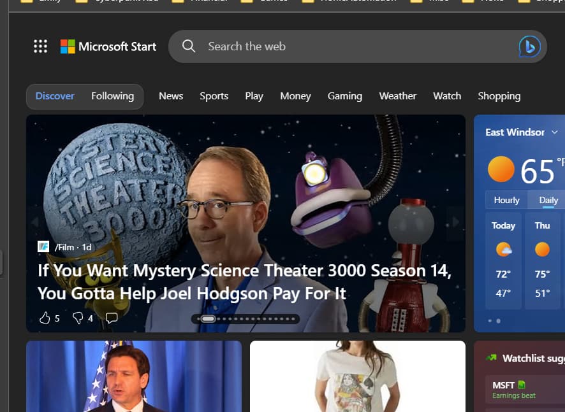Open the MSFT watchlist suggestion
565x412 pixels.
click(525, 390)
